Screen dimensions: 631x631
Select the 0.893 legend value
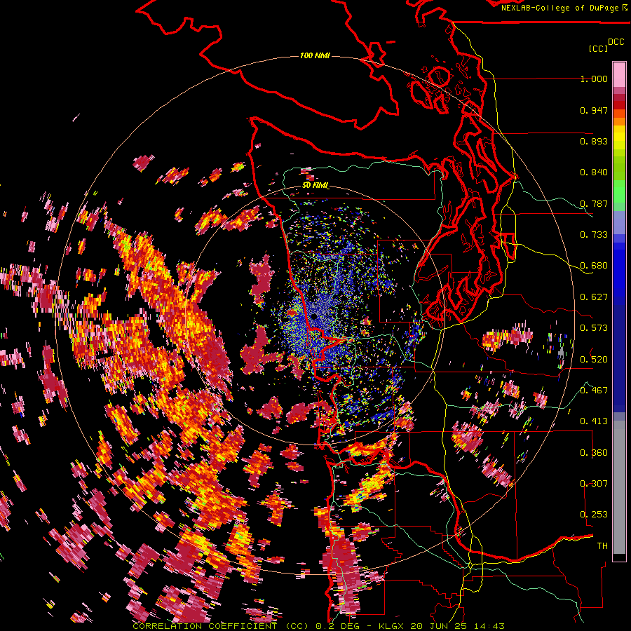click(594, 141)
